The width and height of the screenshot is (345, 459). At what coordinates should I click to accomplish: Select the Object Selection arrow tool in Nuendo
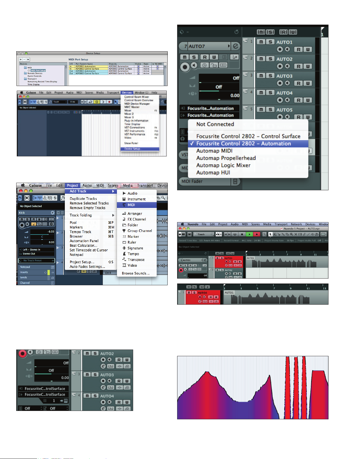270,234
